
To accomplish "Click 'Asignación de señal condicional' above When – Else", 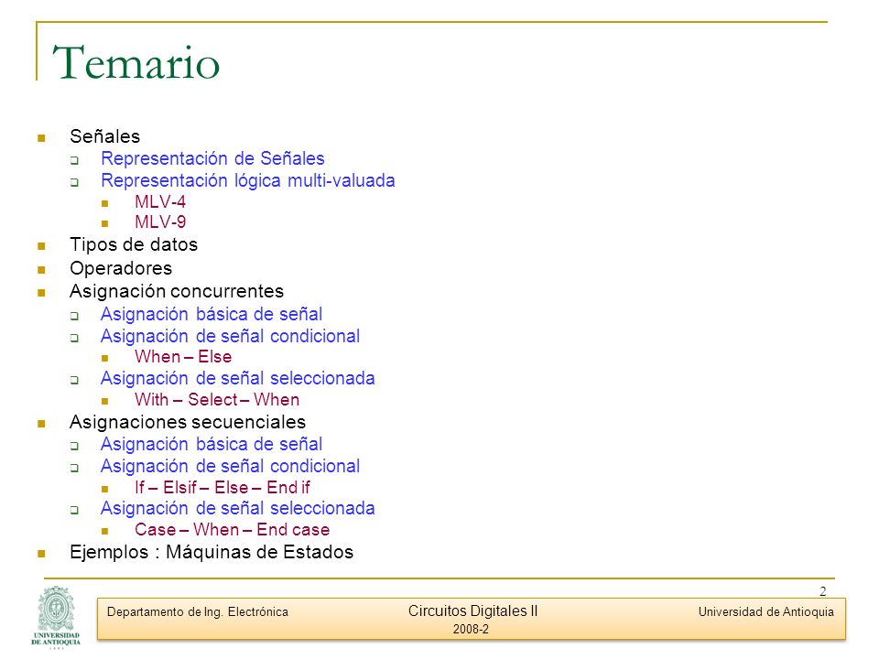I will point(230,336).
